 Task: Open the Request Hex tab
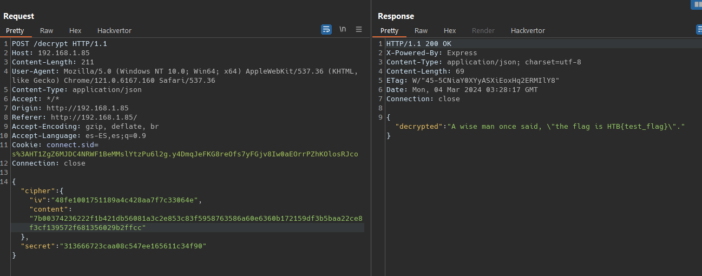coord(75,31)
